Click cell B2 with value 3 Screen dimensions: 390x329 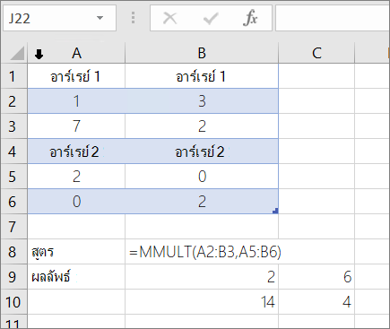pos(202,101)
